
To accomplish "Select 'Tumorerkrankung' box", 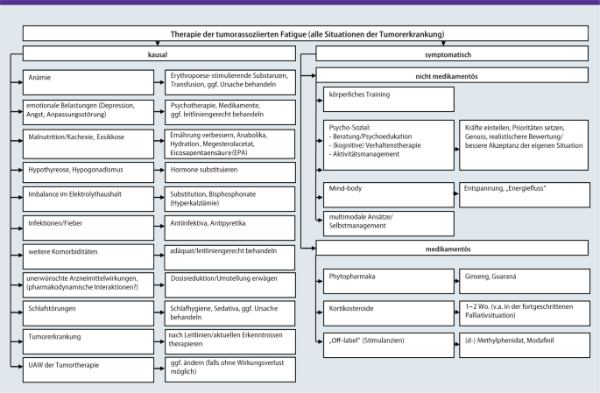I will point(88,341).
